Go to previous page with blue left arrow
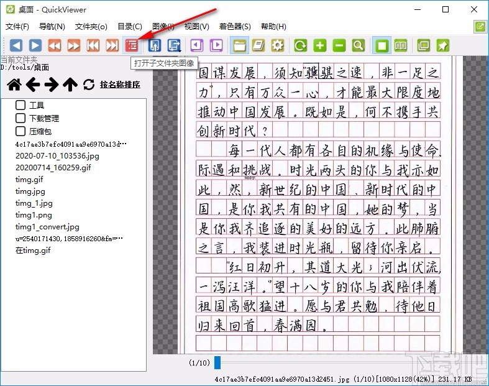The image size is (489, 386). click(16, 45)
